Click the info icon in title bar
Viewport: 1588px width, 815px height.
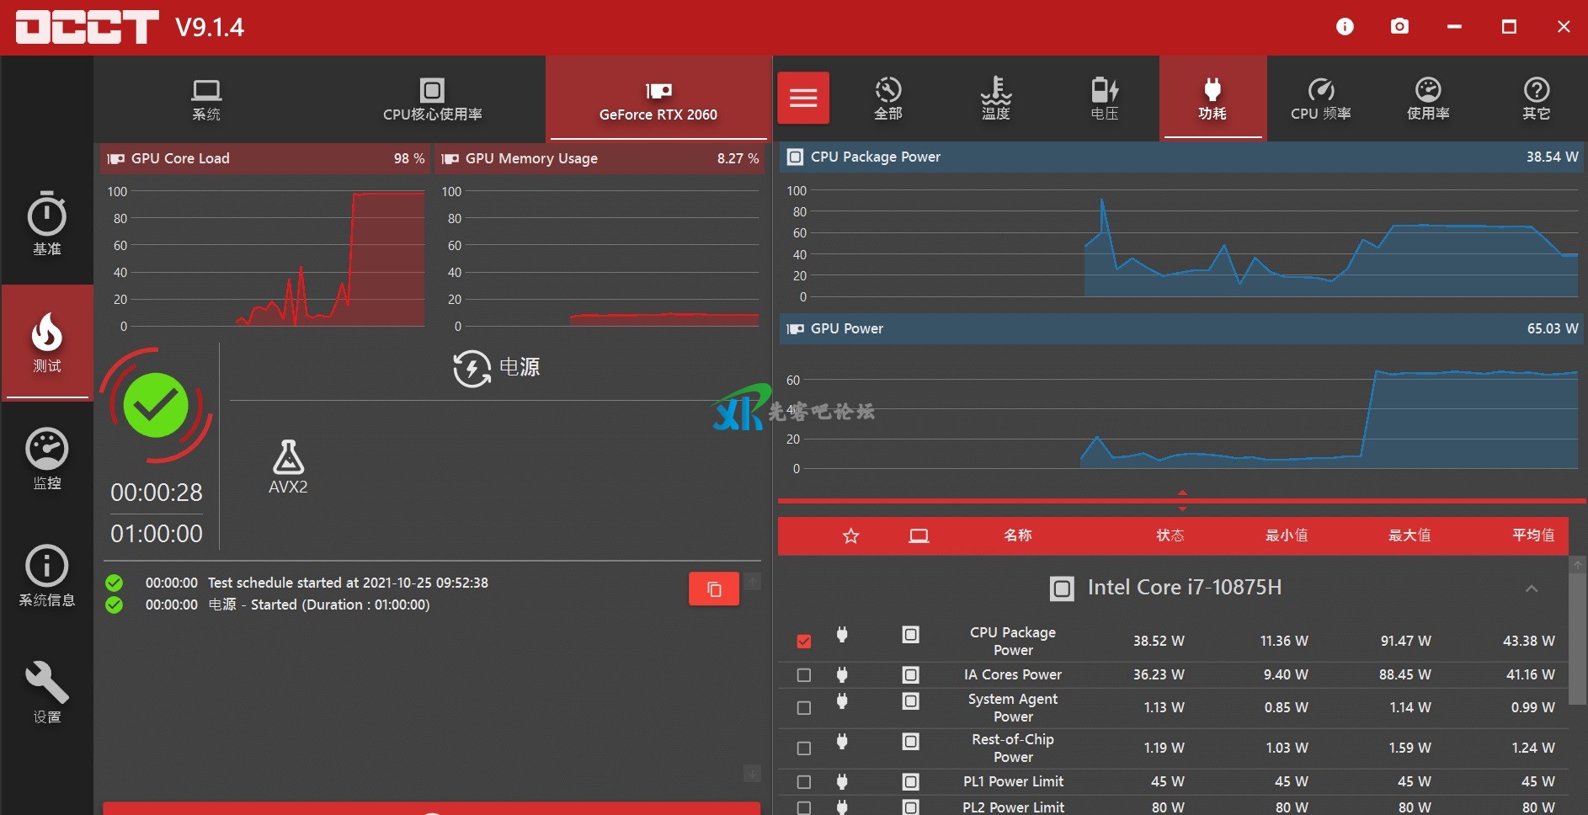(x=1345, y=27)
